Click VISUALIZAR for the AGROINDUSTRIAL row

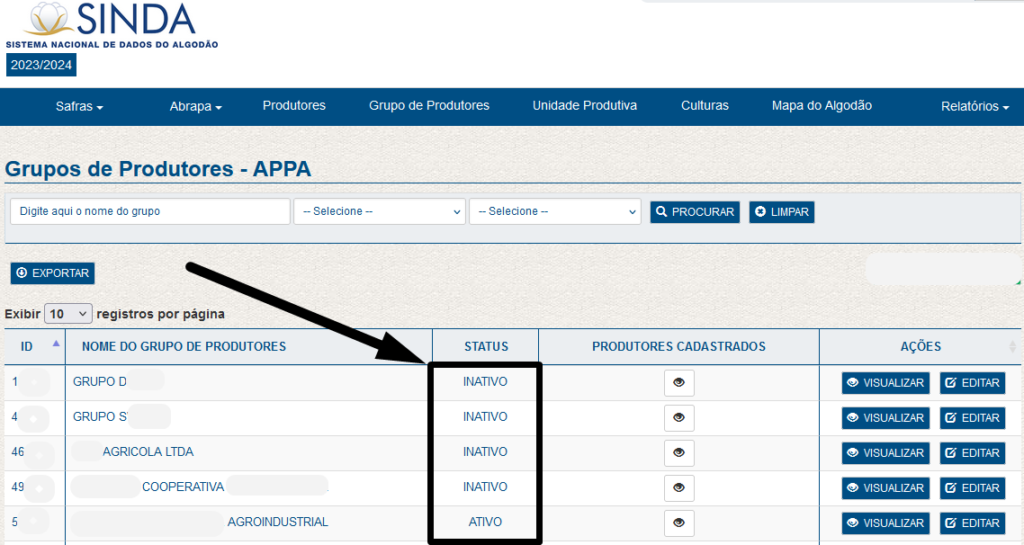(x=885, y=523)
